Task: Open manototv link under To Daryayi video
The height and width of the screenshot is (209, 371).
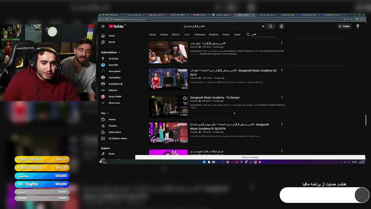Action: coord(194,101)
